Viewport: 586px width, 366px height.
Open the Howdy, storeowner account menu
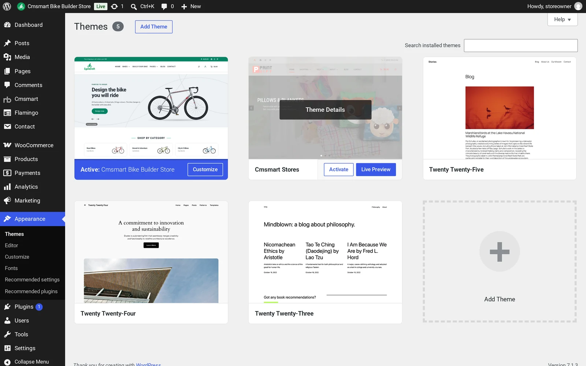[555, 6]
